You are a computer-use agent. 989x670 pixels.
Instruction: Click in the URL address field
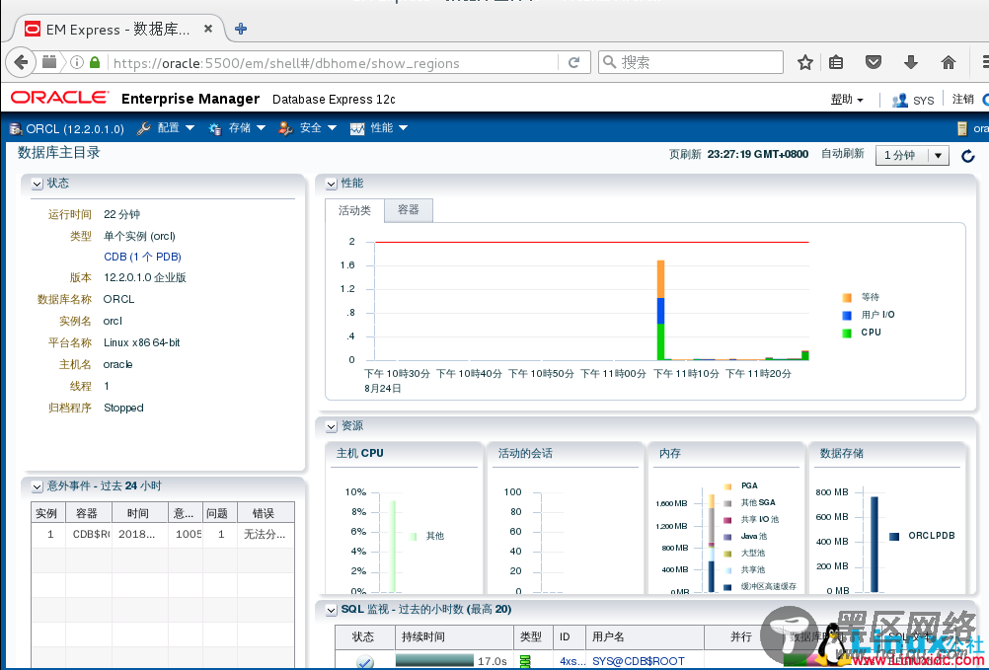[x=335, y=63]
